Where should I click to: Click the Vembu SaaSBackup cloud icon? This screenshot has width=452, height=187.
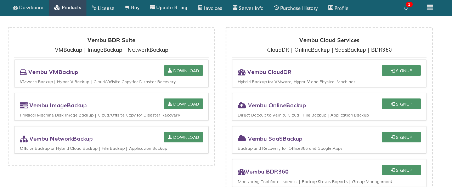coord(242,138)
